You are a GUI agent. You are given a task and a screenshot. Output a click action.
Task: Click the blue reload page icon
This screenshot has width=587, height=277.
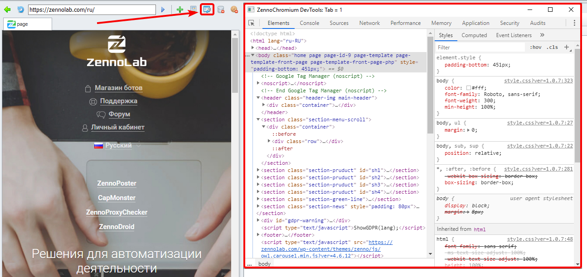[20, 10]
